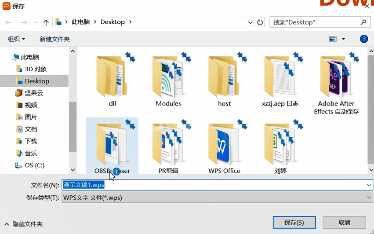Click 此电脑 in the address breadcrumb
374x234 pixels.
click(x=80, y=22)
